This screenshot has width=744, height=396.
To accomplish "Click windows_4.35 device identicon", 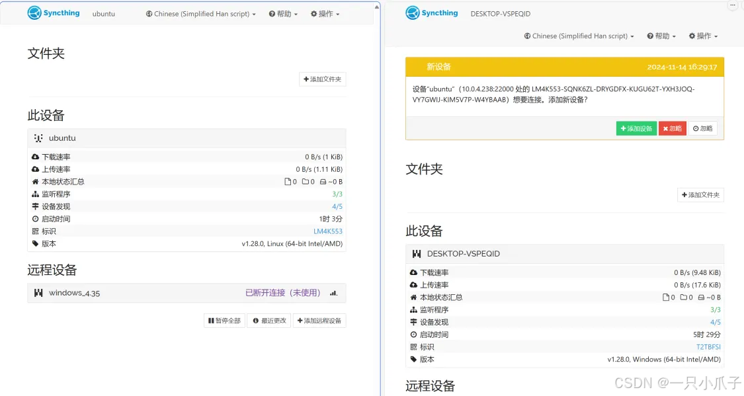I will point(38,293).
